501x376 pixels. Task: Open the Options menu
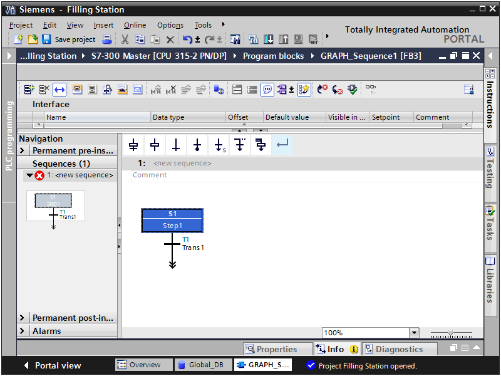(x=170, y=25)
